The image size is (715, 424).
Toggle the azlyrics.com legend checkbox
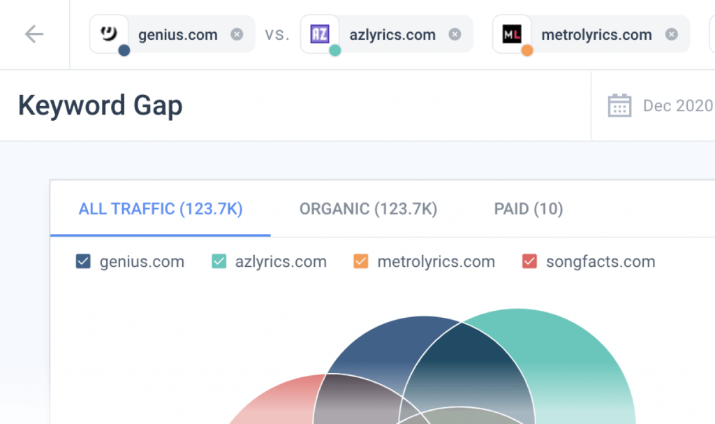click(221, 261)
